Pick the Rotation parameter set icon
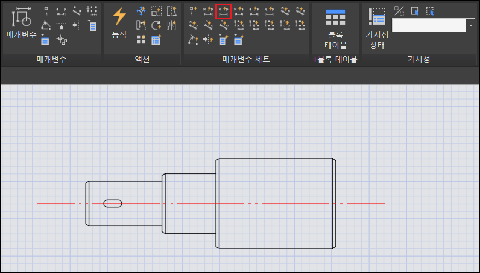Screen dimensions: 480x273 point(193,40)
